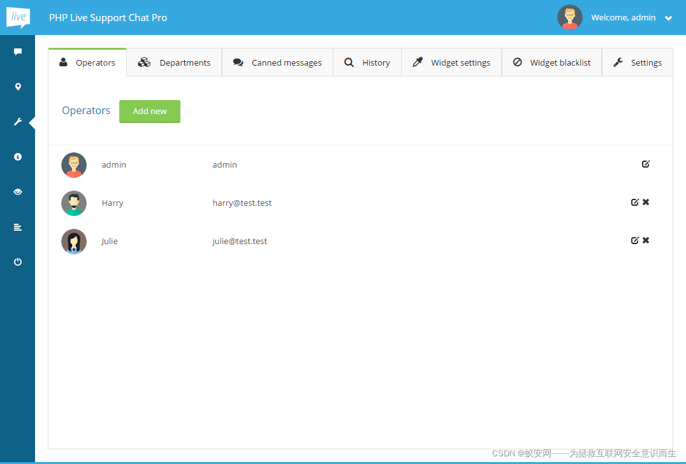The image size is (686, 464).
Task: Click the Welcome, admin text
Action: 623,17
